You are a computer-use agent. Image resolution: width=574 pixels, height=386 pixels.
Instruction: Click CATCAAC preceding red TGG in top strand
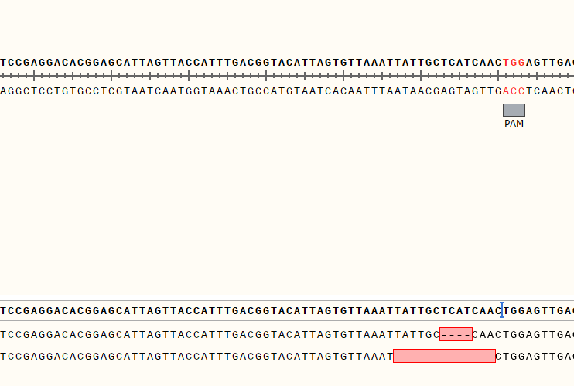pyautogui.click(x=475, y=63)
